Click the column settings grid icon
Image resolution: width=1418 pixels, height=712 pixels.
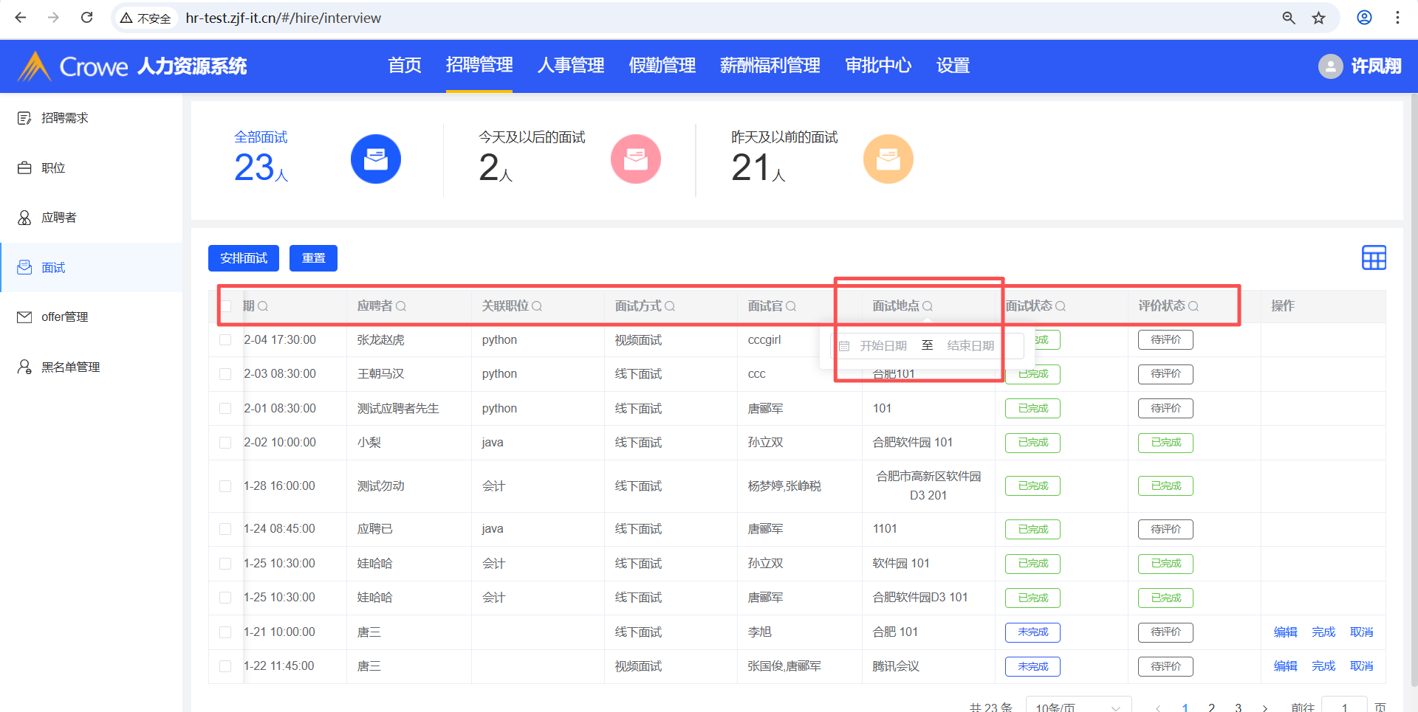pos(1374,258)
